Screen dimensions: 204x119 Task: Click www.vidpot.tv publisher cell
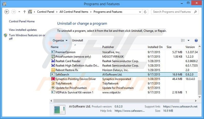click(x=111, y=92)
